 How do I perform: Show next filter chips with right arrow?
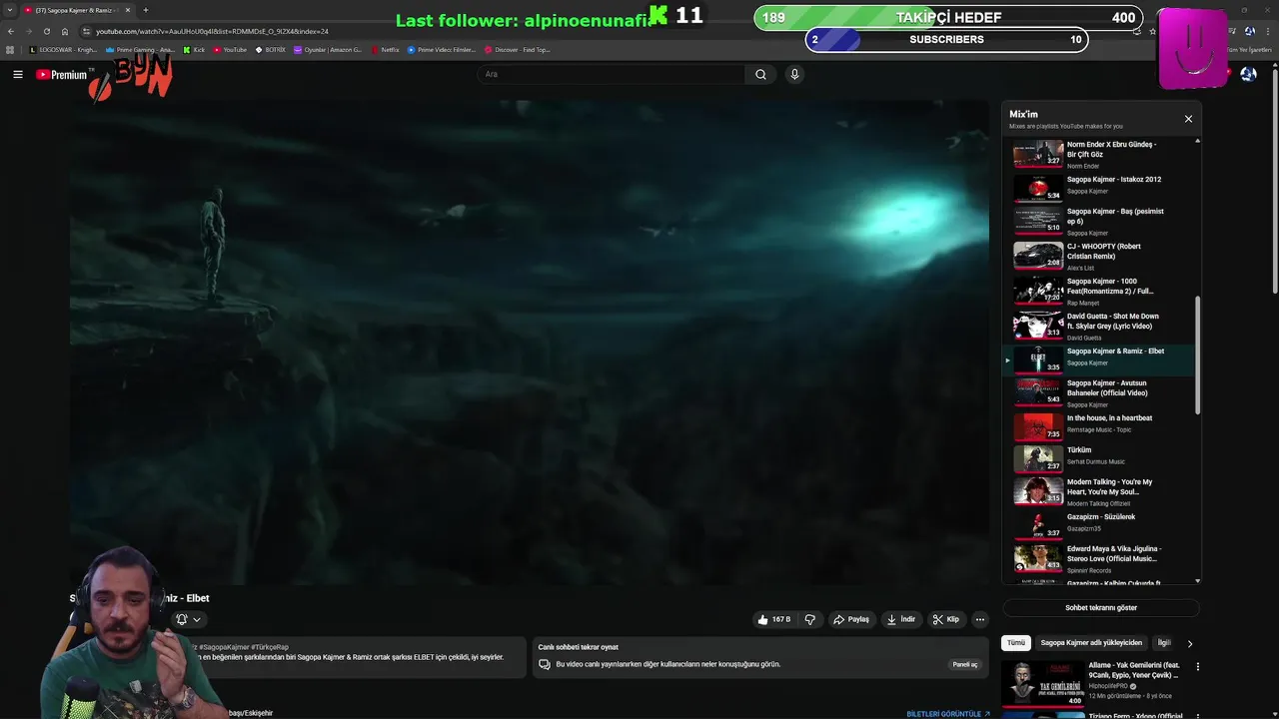coord(1189,644)
